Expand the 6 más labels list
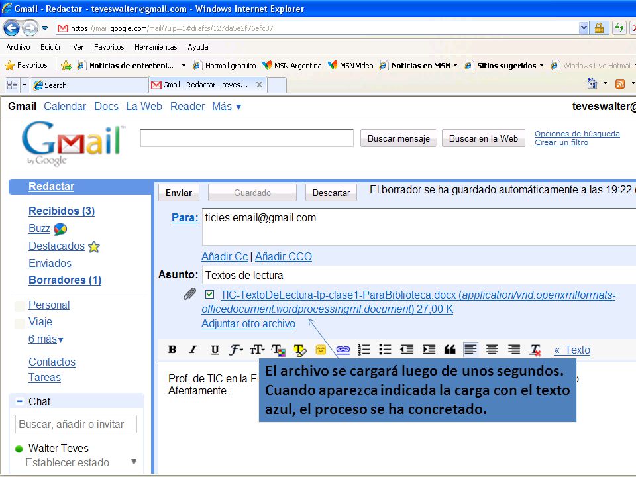 click(46, 339)
